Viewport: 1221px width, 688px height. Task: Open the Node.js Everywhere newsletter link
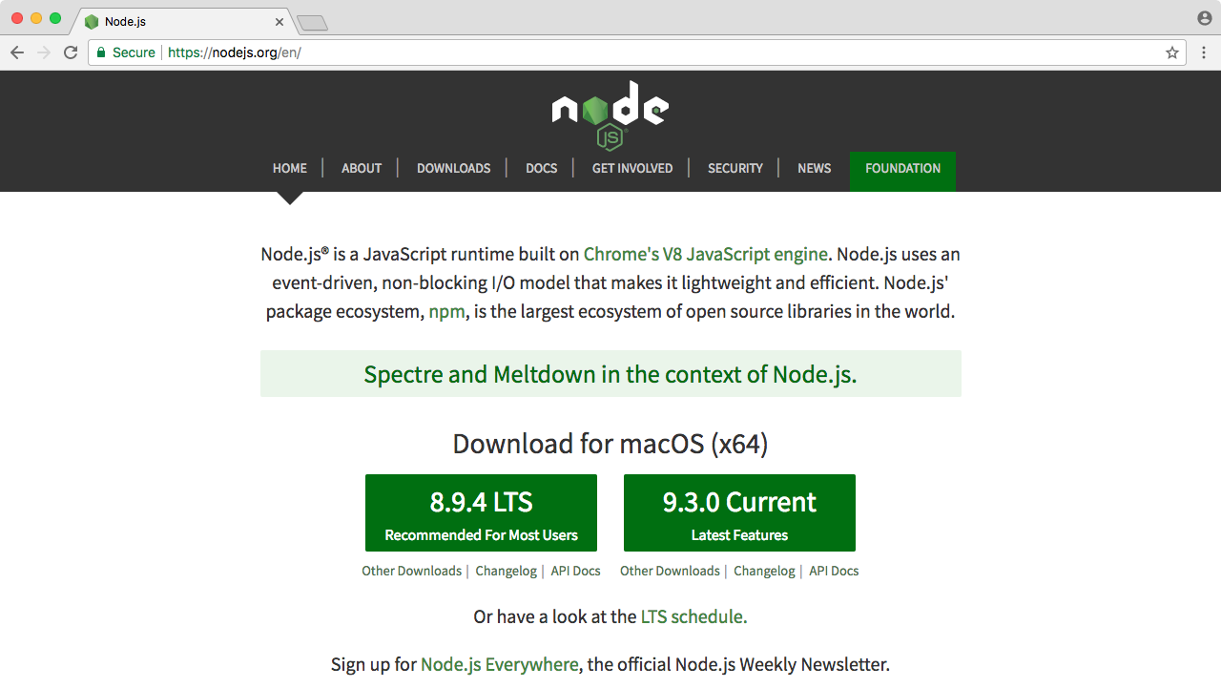[x=499, y=664]
